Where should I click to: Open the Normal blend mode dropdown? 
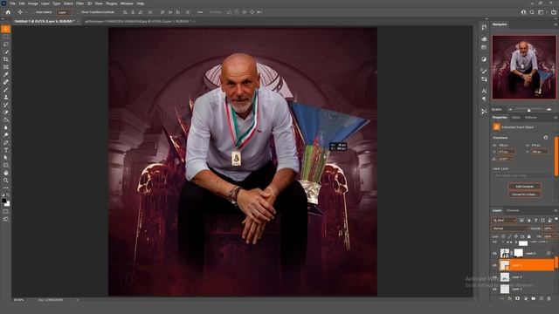(509, 229)
